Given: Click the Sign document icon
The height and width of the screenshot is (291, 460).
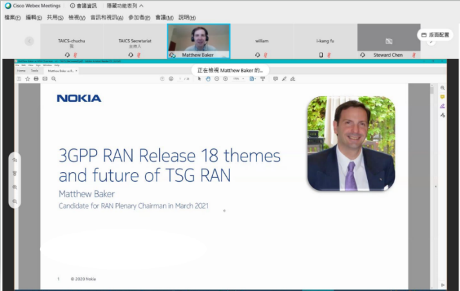Looking at the screenshot, I should 292,78.
